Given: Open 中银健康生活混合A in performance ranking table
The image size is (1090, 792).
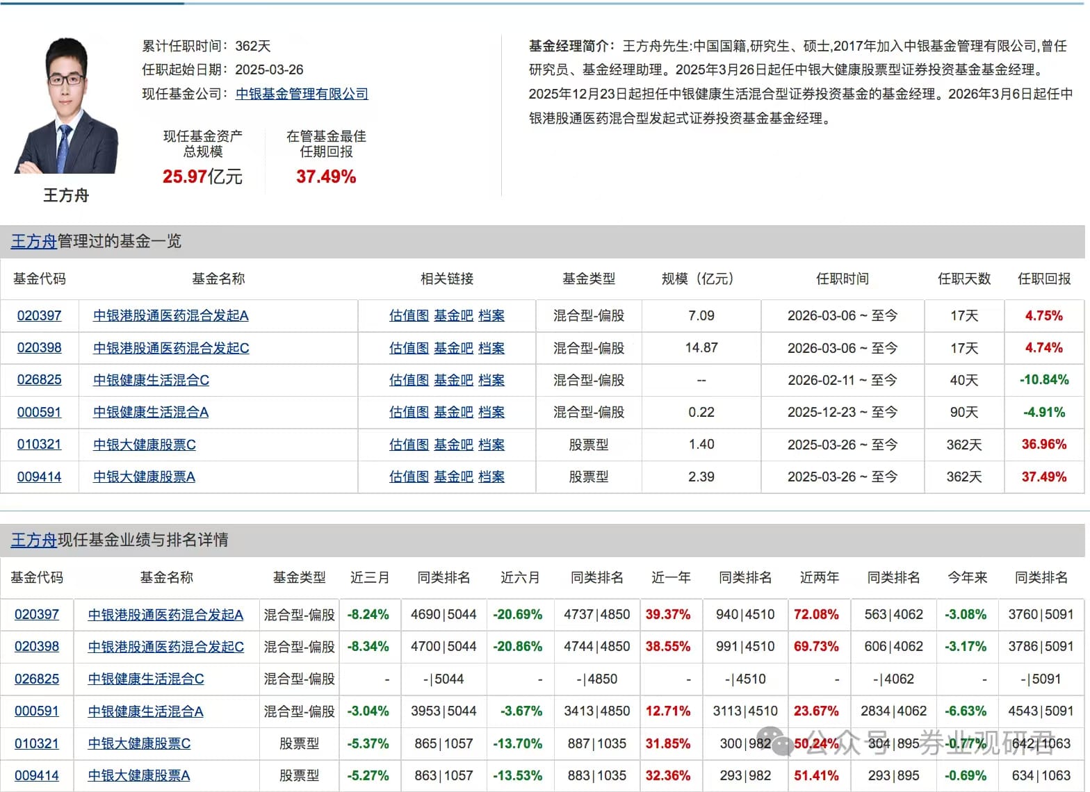Looking at the screenshot, I should pos(145,711).
